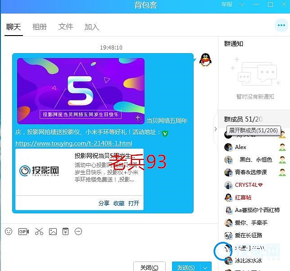Open the GIF video tool
This screenshot has width=290, height=271.
pyautogui.click(x=23, y=231)
